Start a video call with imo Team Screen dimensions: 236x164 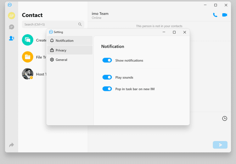pos(225,15)
